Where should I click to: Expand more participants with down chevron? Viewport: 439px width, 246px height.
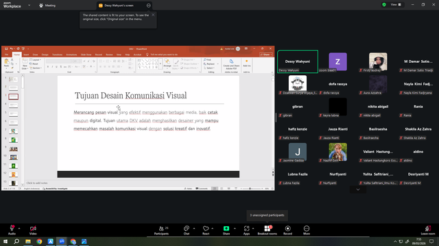(358, 190)
